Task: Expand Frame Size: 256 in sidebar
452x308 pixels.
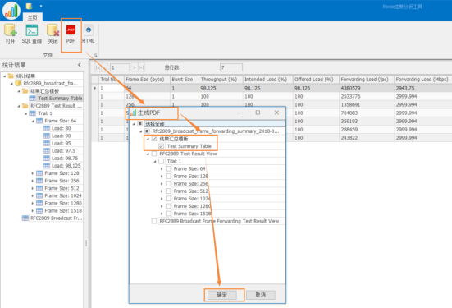Action: (33, 181)
